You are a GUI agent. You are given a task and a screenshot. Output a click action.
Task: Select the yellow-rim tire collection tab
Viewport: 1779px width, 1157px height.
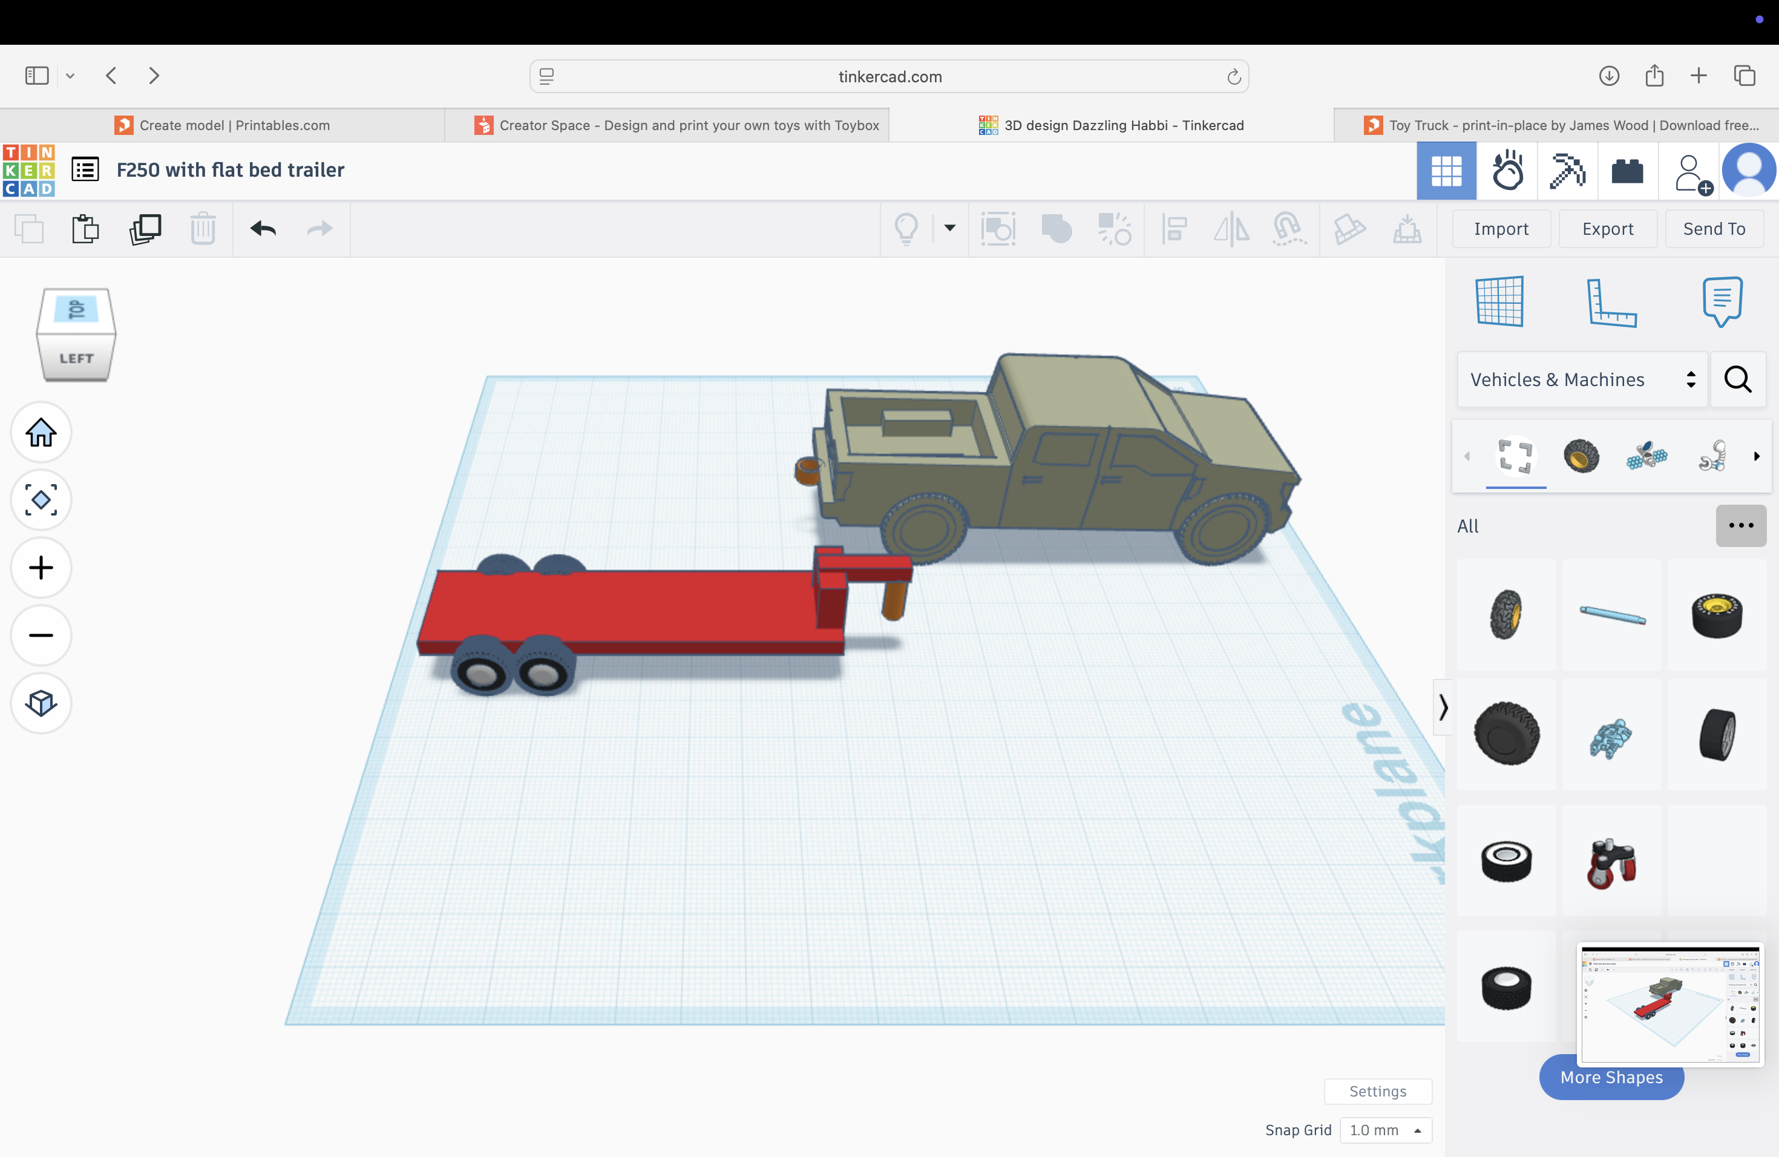tap(1581, 456)
